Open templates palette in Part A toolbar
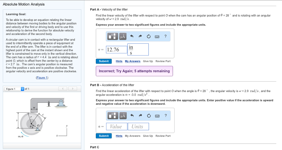Image resolution: width=282 pixels, height=150 pixels. [113, 37]
